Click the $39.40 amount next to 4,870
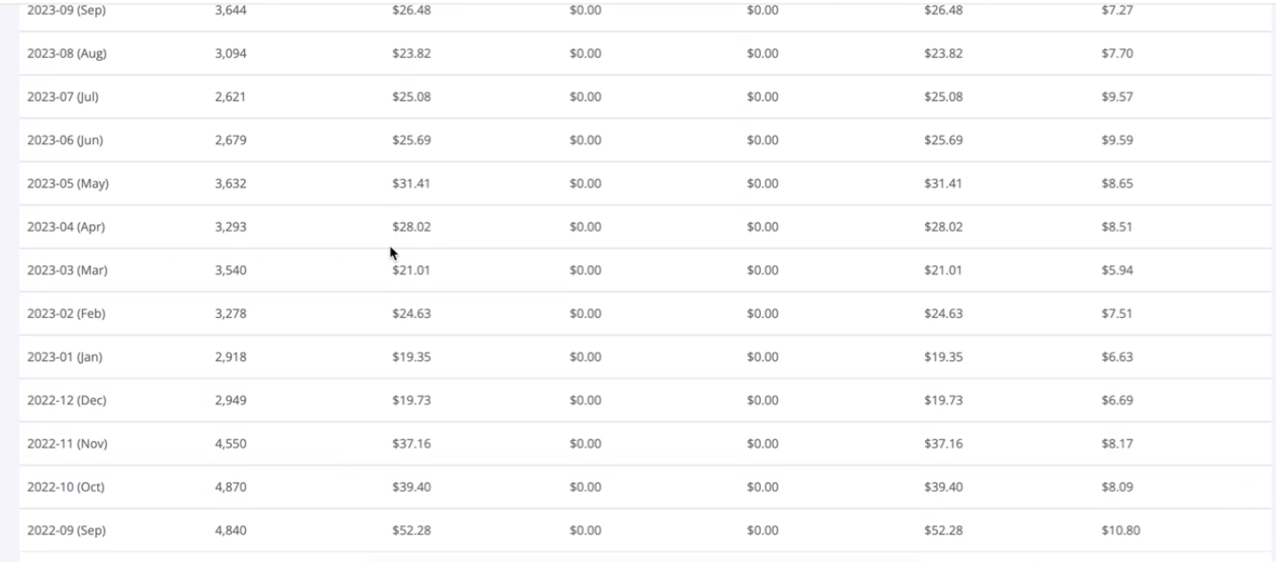The height and width of the screenshot is (562, 1276). click(x=412, y=488)
